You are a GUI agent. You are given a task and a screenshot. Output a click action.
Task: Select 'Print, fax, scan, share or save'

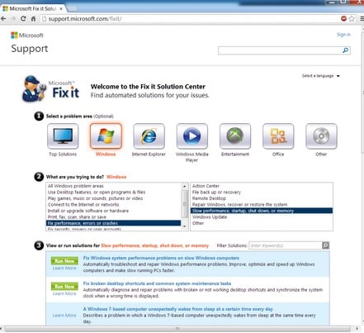click(x=113, y=217)
